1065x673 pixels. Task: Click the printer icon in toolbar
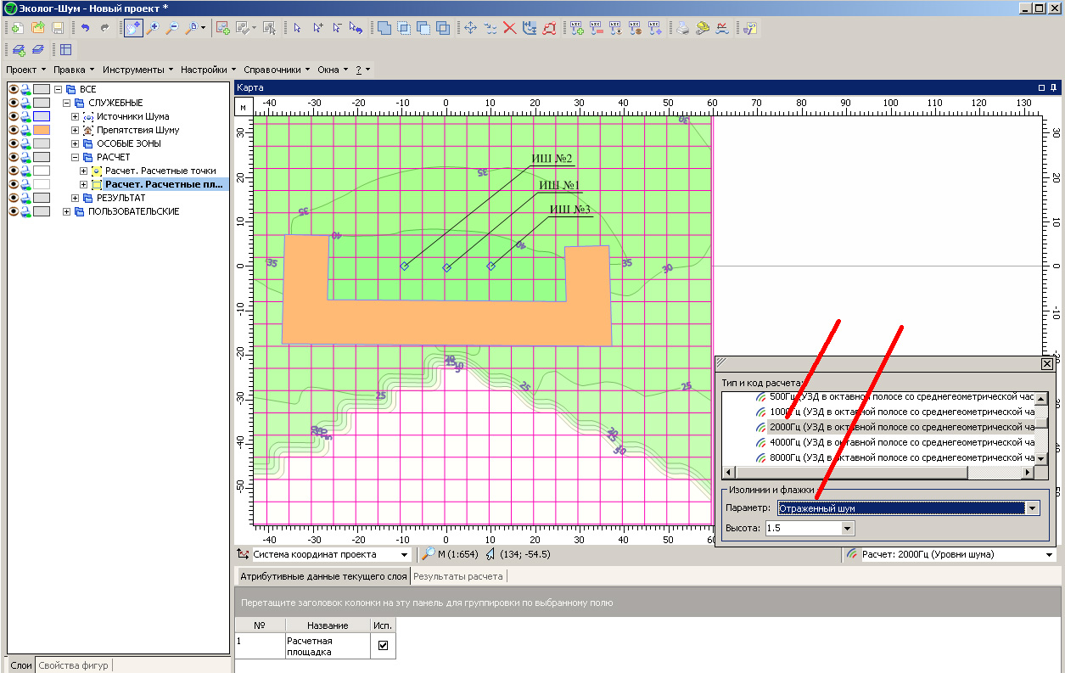click(x=683, y=28)
